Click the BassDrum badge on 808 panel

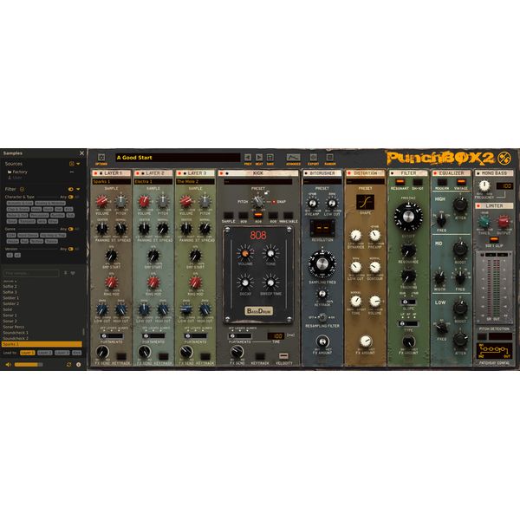[x=258, y=311]
